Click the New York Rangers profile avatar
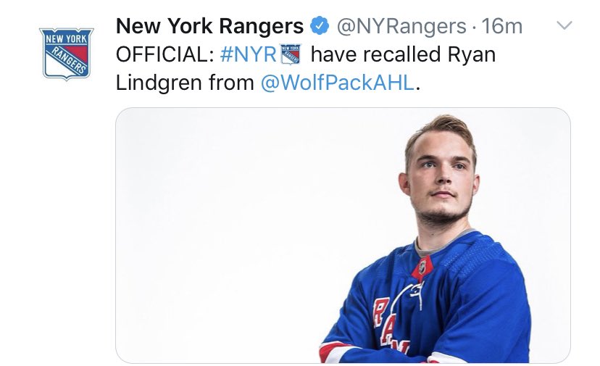 [x=66, y=53]
